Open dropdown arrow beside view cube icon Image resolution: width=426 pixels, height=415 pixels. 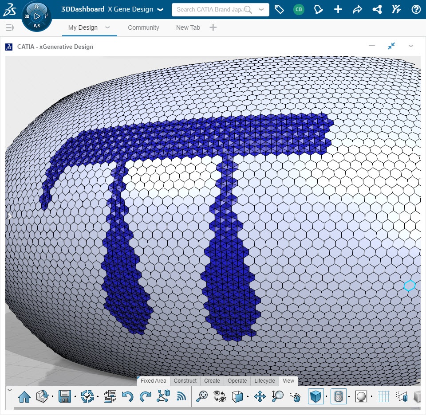pyautogui.click(x=248, y=397)
